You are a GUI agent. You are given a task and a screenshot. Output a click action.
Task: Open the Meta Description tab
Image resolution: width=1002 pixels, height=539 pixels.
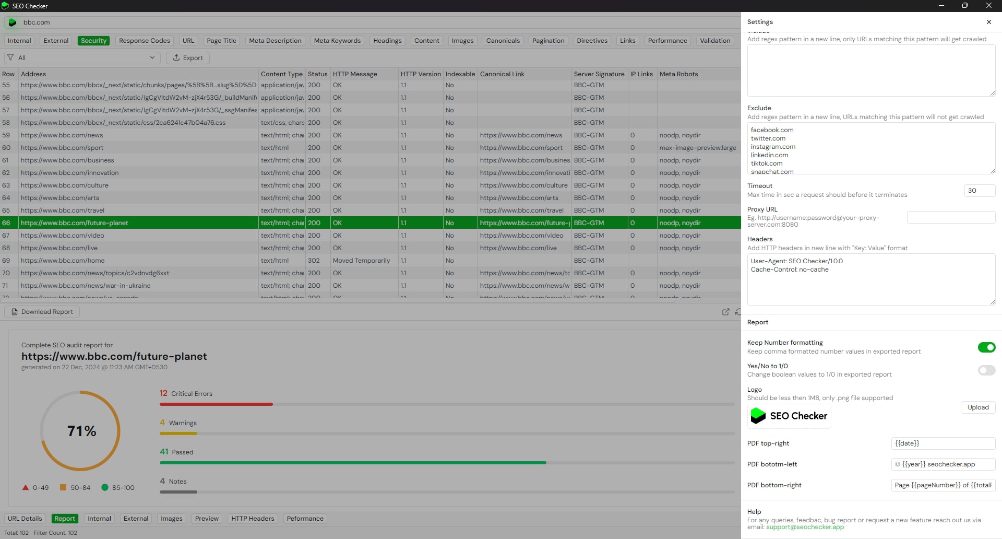point(275,41)
